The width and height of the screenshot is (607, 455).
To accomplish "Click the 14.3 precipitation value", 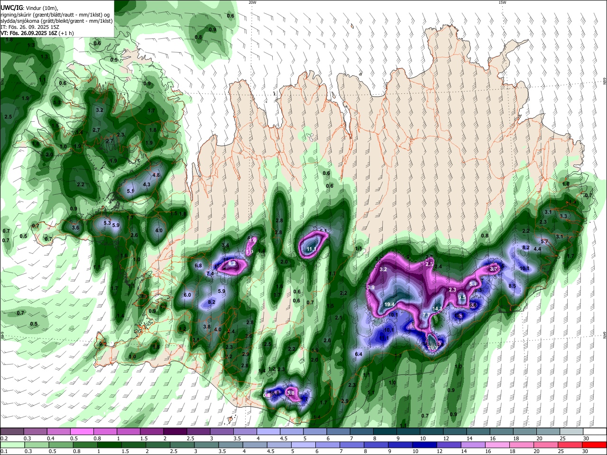I will point(437,309).
